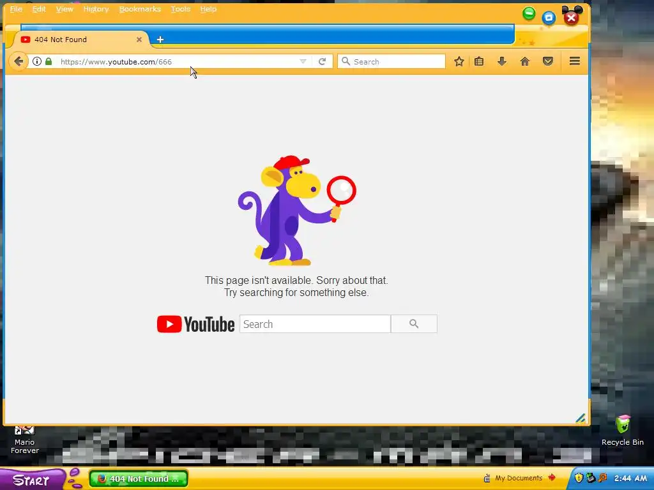The width and height of the screenshot is (654, 490).
Task: Expand the URL bar history dropdown
Action: (x=303, y=62)
